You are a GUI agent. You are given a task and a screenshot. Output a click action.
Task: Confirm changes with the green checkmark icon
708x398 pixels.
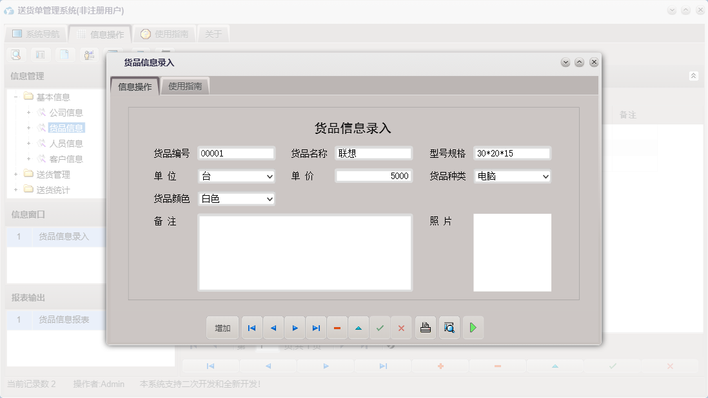380,328
